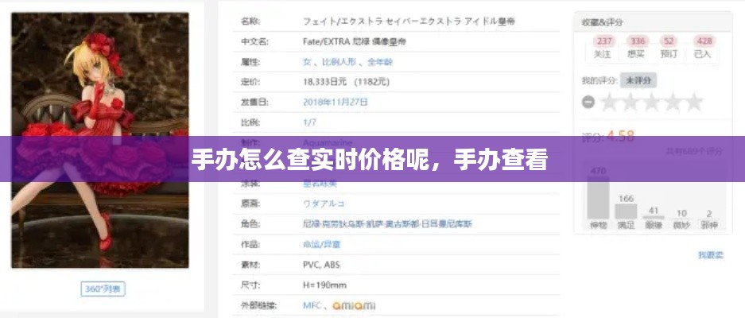Open the 2018年11月27日 release date link
Image resolution: width=745 pixels, height=318 pixels.
(335, 103)
